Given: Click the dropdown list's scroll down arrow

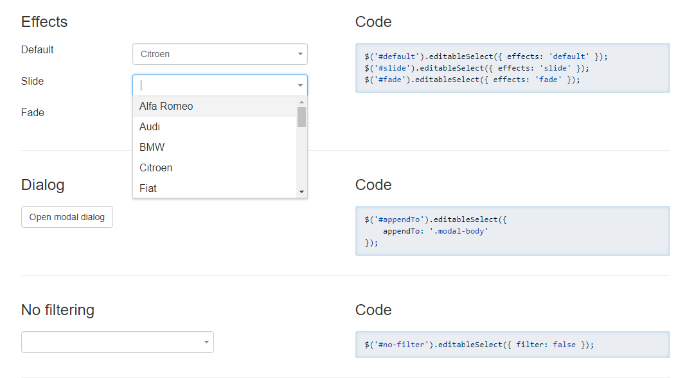Looking at the screenshot, I should click(x=301, y=192).
